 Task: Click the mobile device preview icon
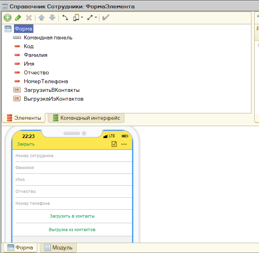pyautogui.click(x=76, y=18)
